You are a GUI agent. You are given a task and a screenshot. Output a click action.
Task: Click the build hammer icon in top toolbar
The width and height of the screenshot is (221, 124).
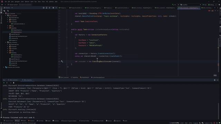point(173,4)
